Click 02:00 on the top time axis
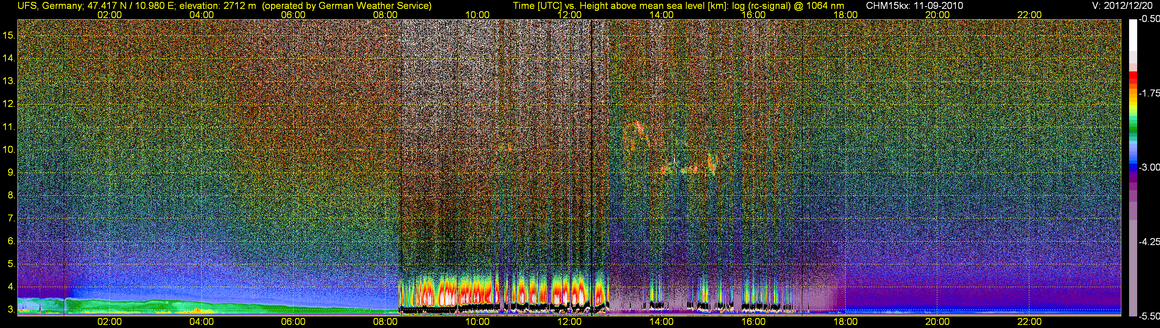This screenshot has height=328, width=1160. [x=109, y=15]
